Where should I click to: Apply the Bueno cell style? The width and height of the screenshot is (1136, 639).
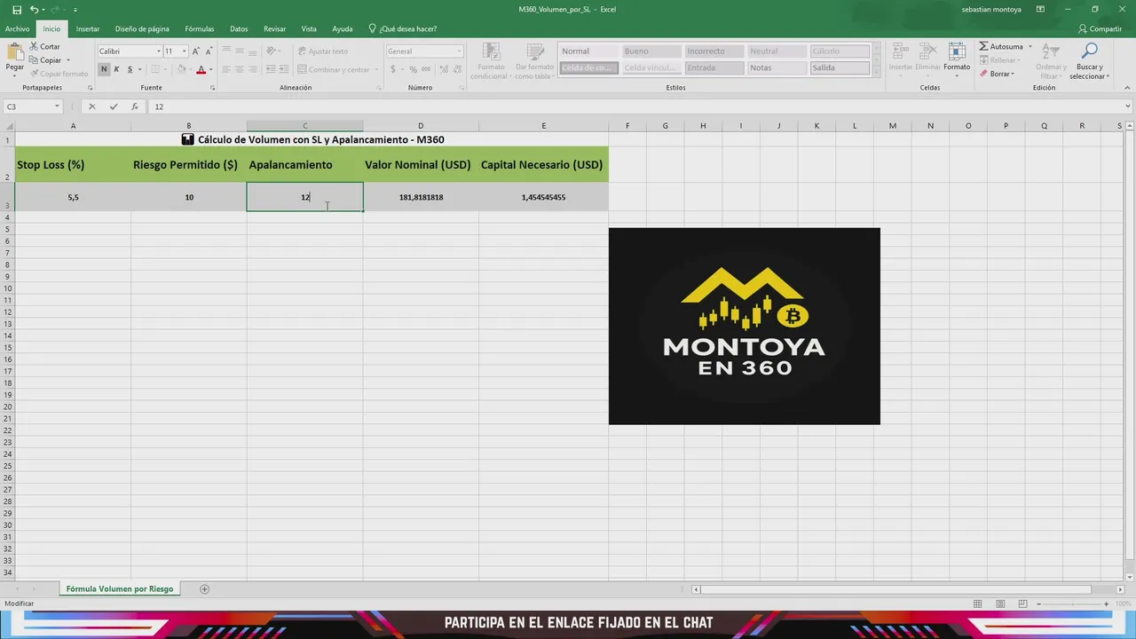[651, 51]
